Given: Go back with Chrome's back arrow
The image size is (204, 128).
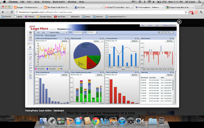Looking at the screenshot, I should [3, 12].
